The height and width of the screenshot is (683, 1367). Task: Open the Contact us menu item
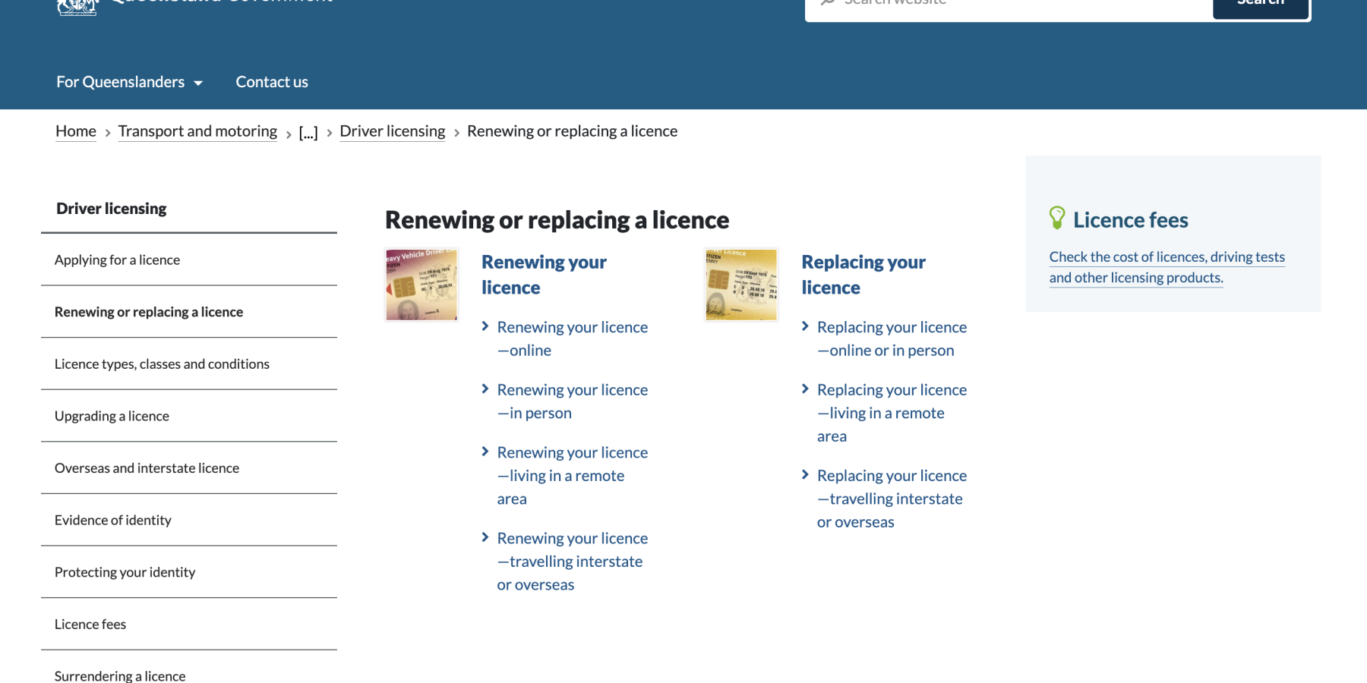[272, 82]
